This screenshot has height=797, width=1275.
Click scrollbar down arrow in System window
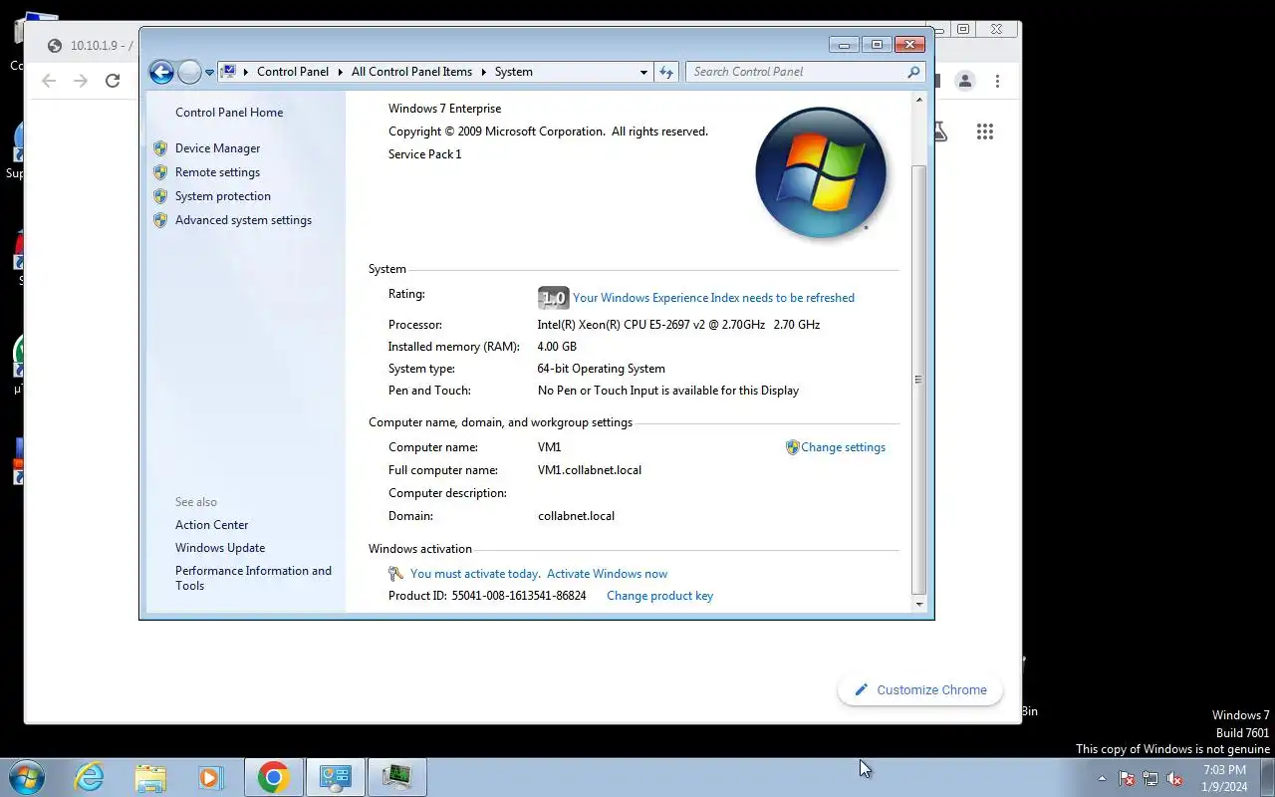point(918,605)
